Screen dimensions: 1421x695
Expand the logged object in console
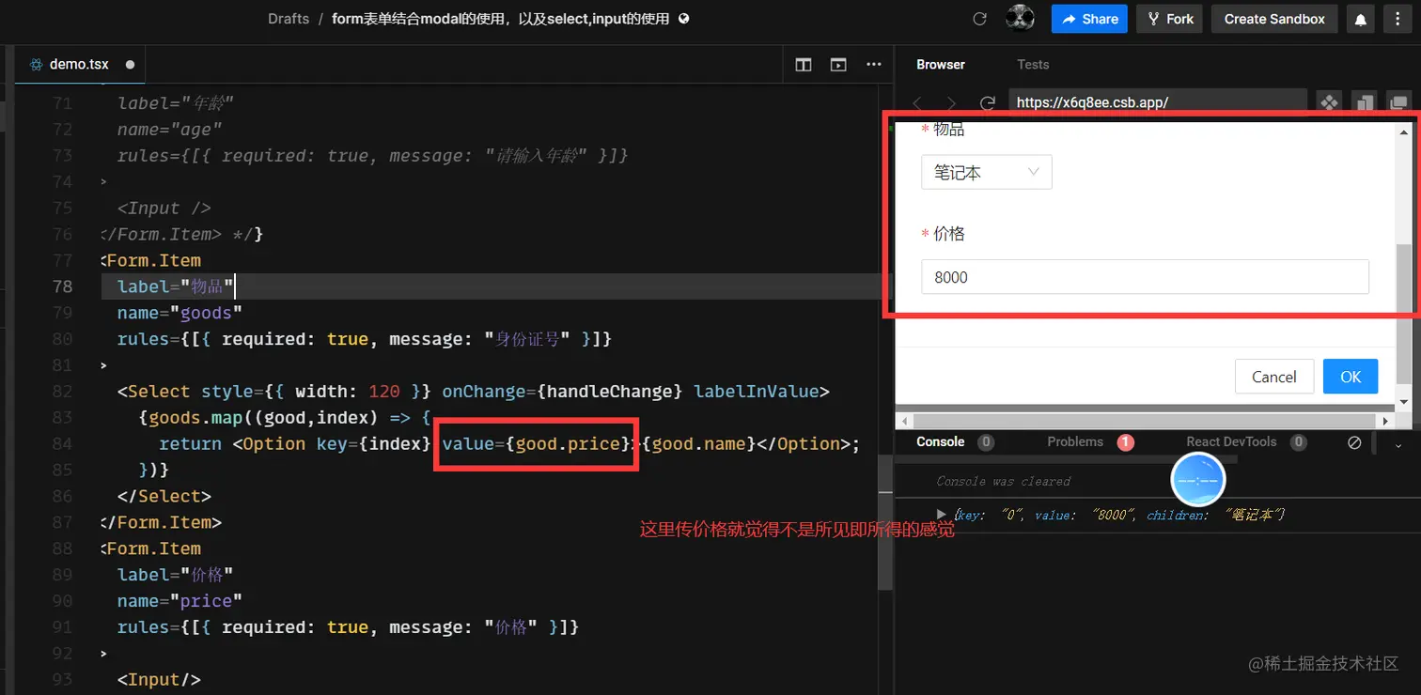pos(942,514)
